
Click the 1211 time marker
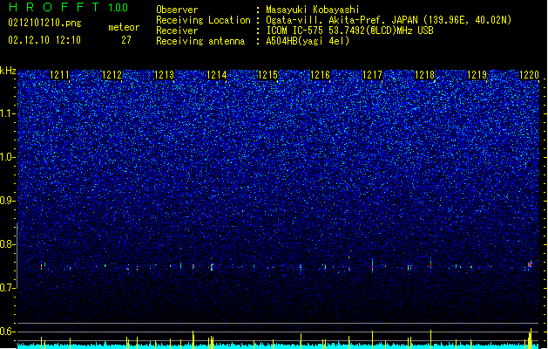tap(60, 75)
